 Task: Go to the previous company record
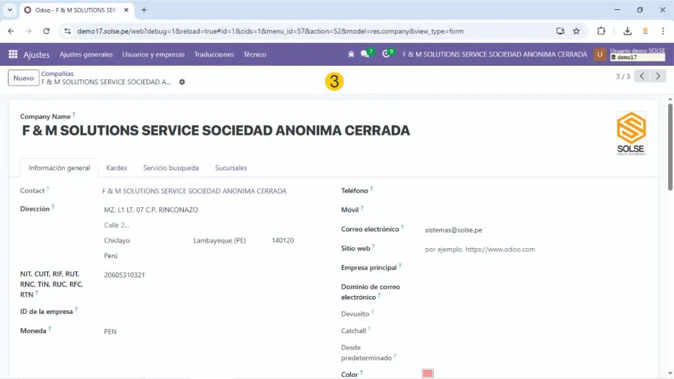[x=642, y=76]
